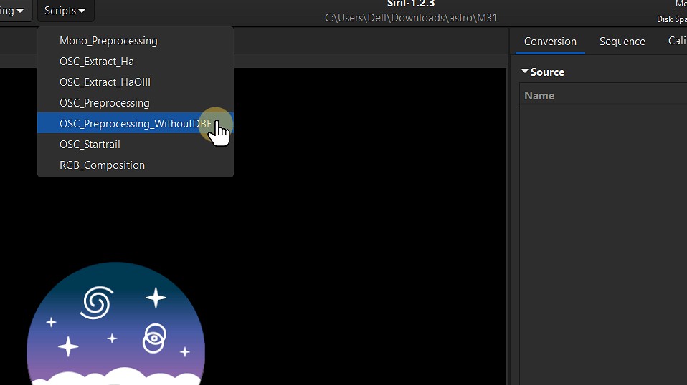
Task: Open the Scripts dropdown menu
Action: pyautogui.click(x=65, y=11)
